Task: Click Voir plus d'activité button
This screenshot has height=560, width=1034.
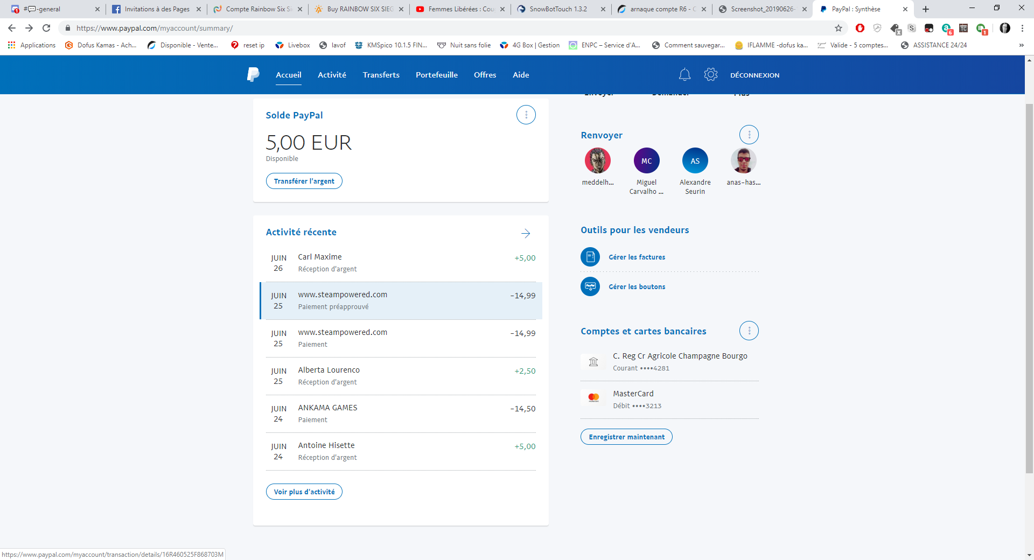Action: click(x=304, y=492)
